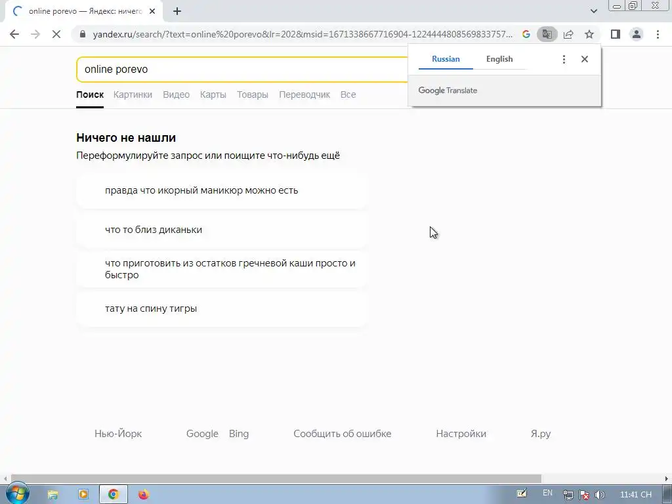
Task: Bookmark this page with the star
Action: pyautogui.click(x=589, y=34)
